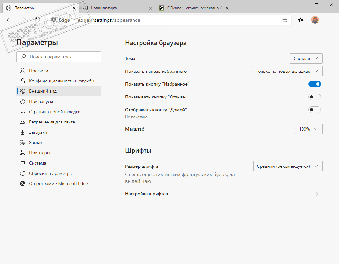Click the Размер шрифта label
The image size is (339, 264).
(x=141, y=166)
